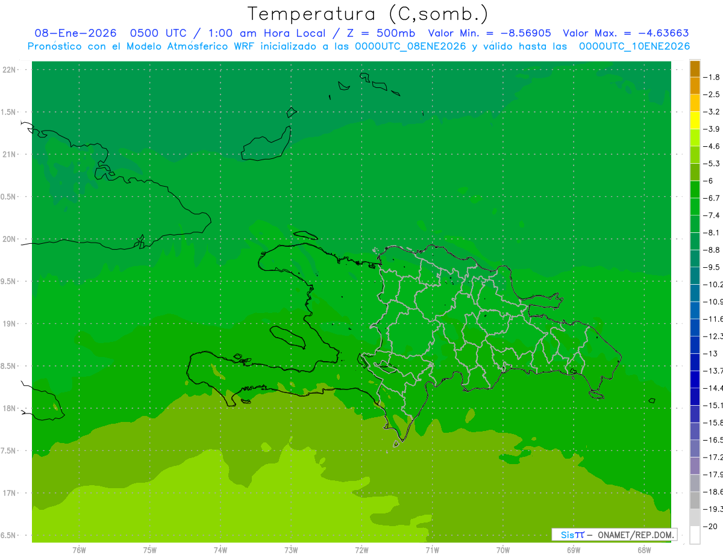Pick the light gray swatch above -20
This screenshot has height=558, width=723.
click(x=695, y=518)
